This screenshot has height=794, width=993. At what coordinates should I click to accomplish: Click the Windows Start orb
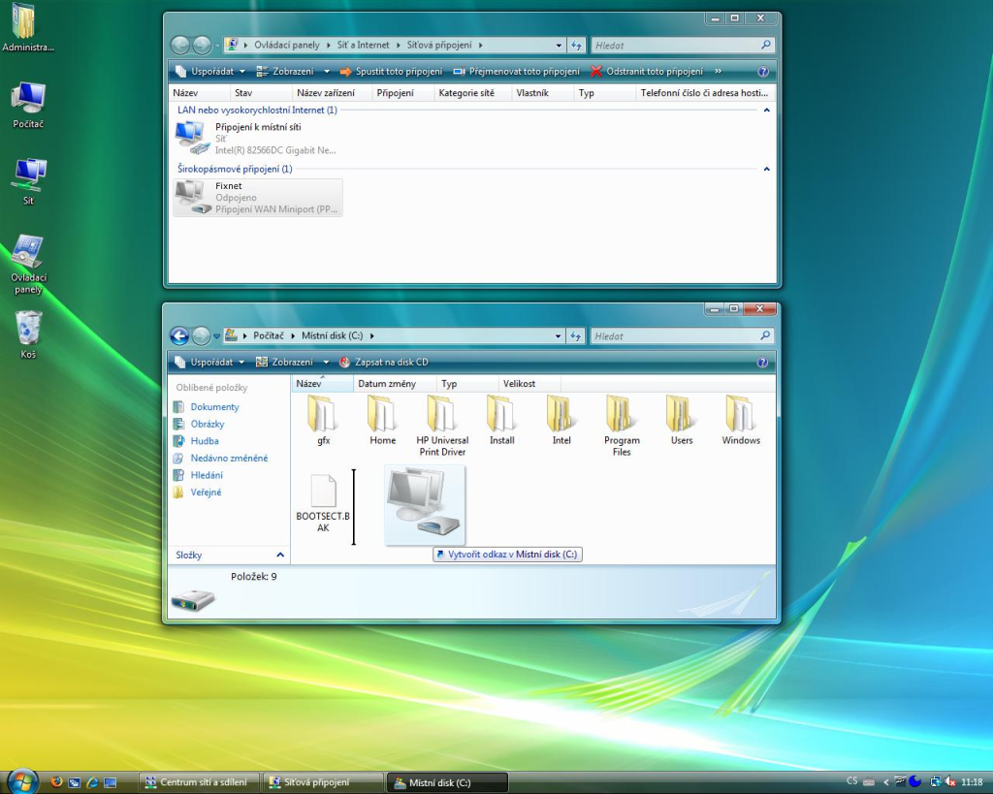coord(23,781)
